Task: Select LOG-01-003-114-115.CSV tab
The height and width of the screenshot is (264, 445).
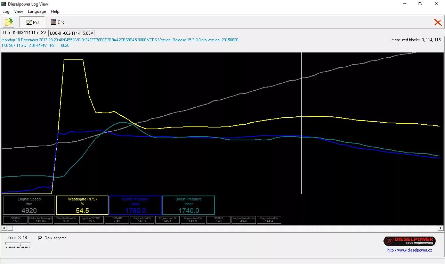Action: tap(24, 33)
